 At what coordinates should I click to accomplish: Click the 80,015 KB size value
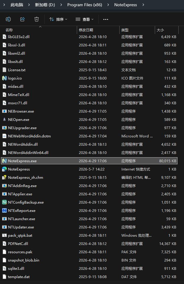click(167, 161)
